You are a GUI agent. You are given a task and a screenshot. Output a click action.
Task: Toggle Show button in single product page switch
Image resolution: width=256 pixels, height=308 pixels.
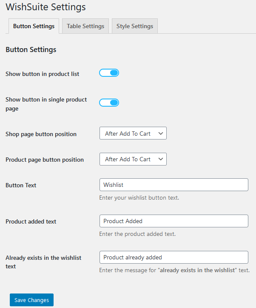(109, 102)
